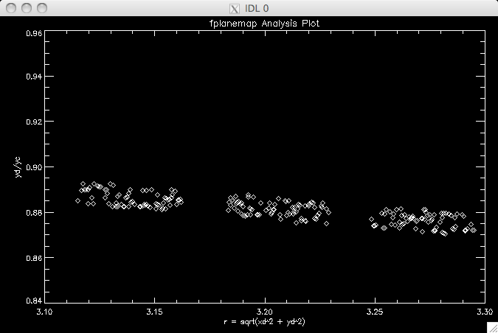Close the IDL 0 window

(10, 8)
